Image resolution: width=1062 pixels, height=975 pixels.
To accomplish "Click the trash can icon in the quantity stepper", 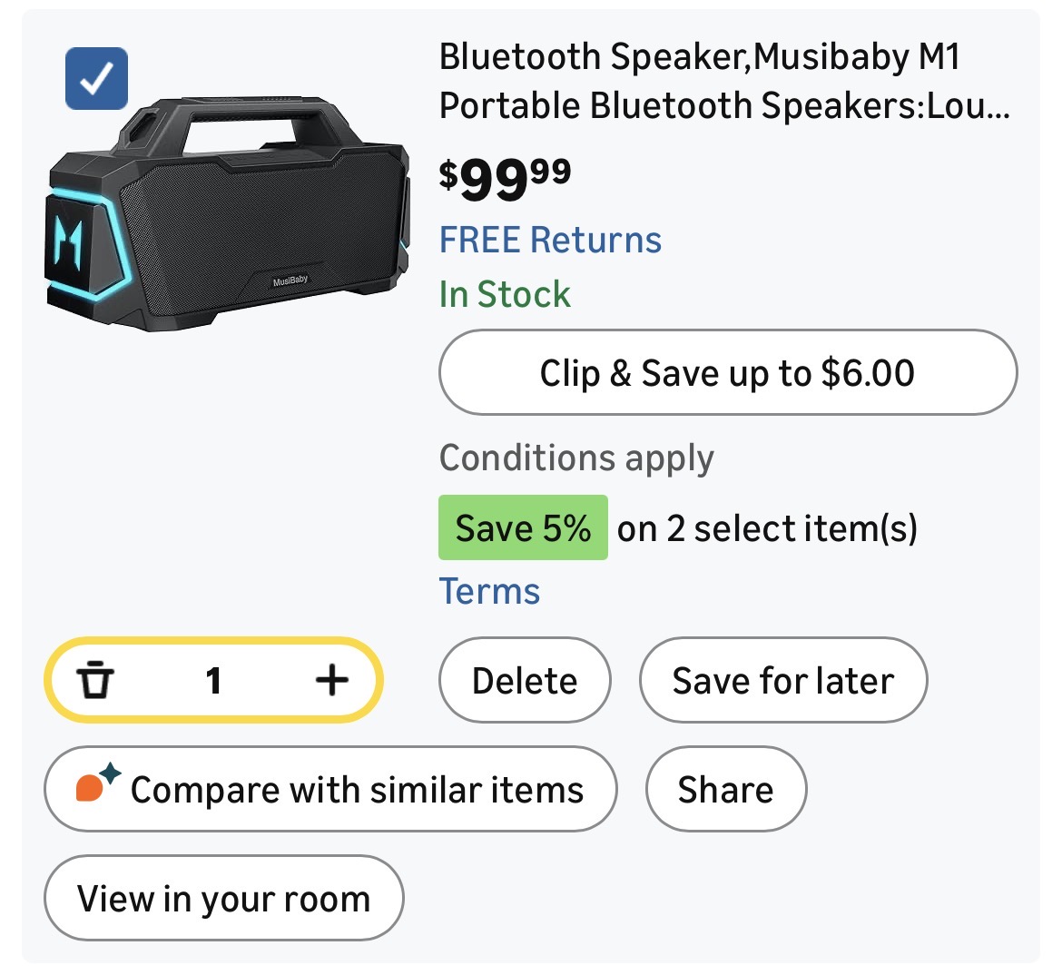I will (x=95, y=680).
